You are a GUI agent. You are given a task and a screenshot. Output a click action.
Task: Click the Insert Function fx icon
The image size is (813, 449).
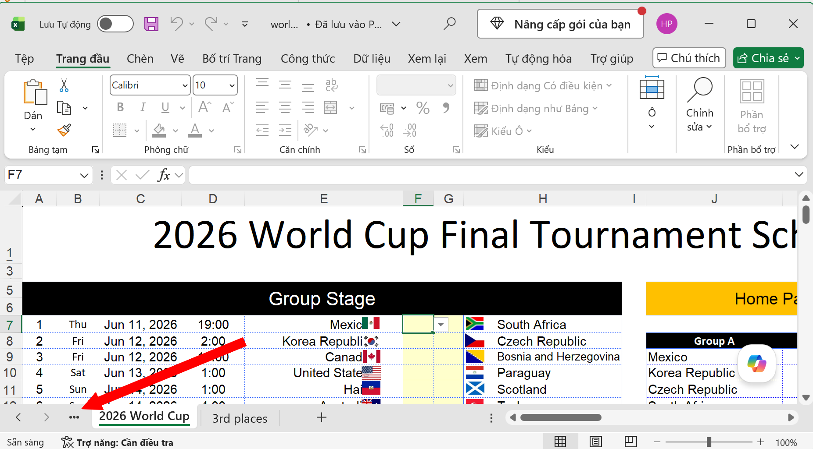point(164,175)
